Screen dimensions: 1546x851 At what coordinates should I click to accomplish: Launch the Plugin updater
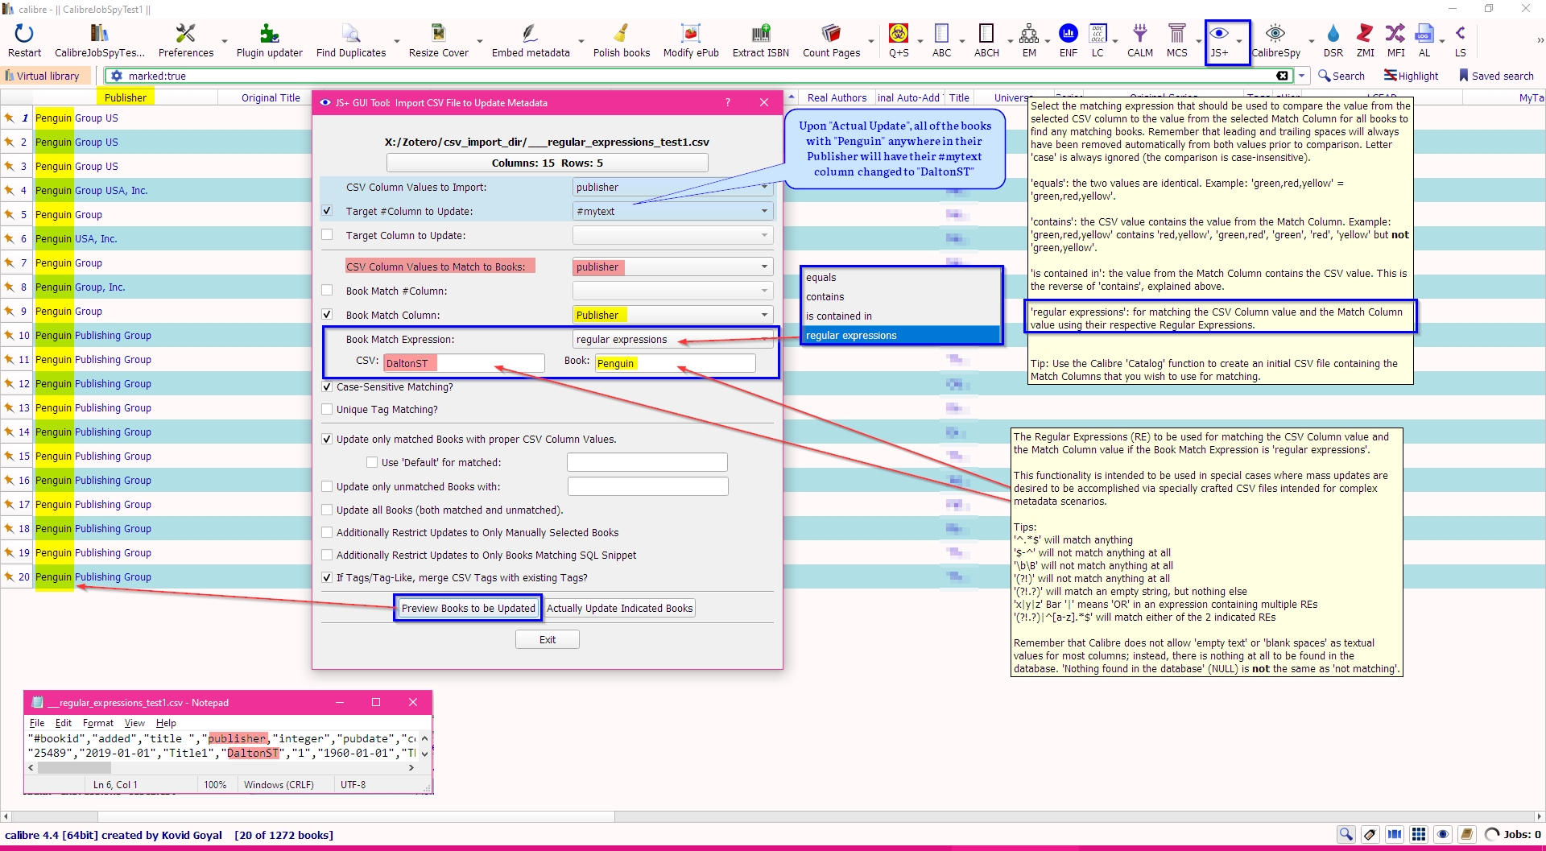click(x=269, y=41)
